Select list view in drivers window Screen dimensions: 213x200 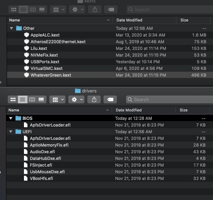[x=23, y=99]
